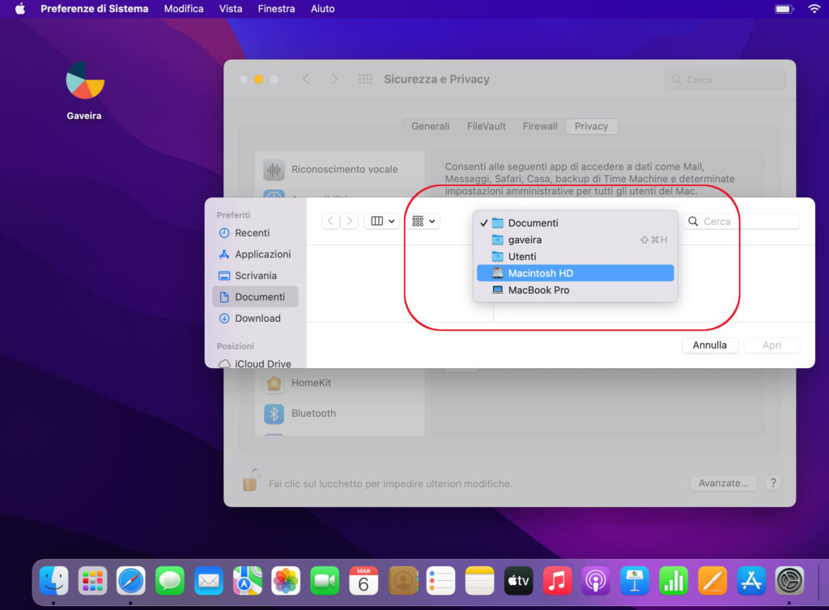Open Calendar showing MAR 6

click(363, 580)
